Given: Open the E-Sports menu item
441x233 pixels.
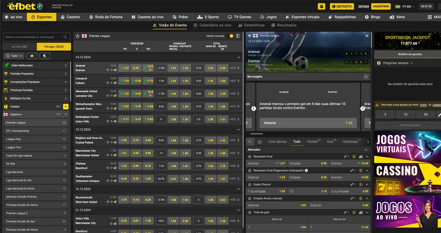Looking at the screenshot, I should pyautogui.click(x=208, y=17).
